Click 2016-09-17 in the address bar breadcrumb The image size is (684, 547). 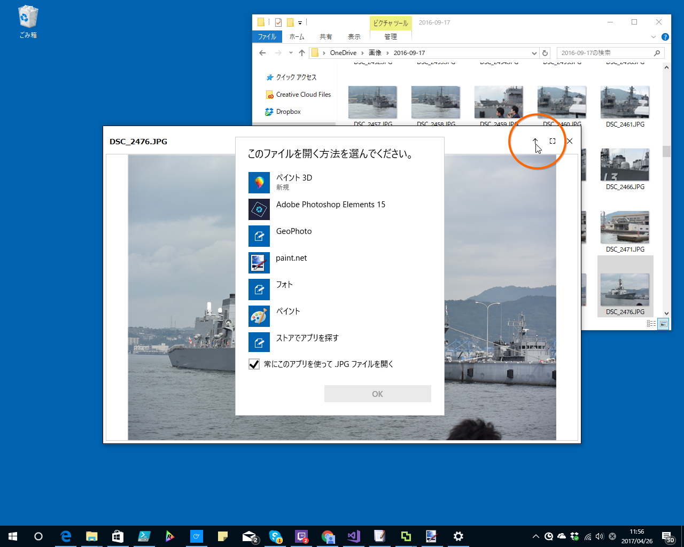[x=409, y=53]
